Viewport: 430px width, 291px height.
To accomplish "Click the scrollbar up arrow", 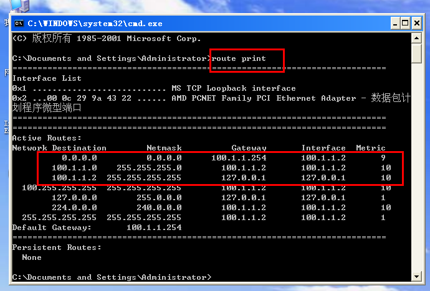I will click(416, 38).
